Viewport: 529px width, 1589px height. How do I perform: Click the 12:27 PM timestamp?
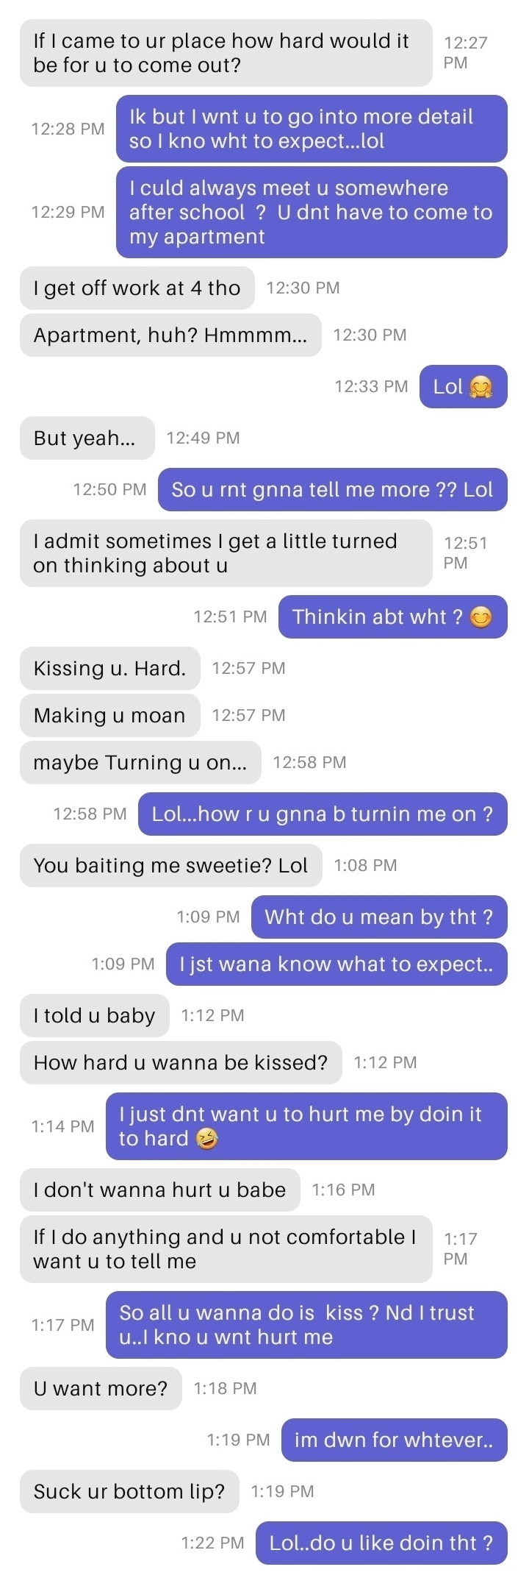465,52
